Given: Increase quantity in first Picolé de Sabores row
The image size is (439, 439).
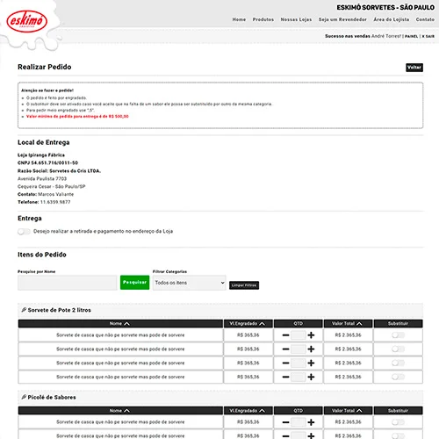Looking at the screenshot, I should [311, 422].
